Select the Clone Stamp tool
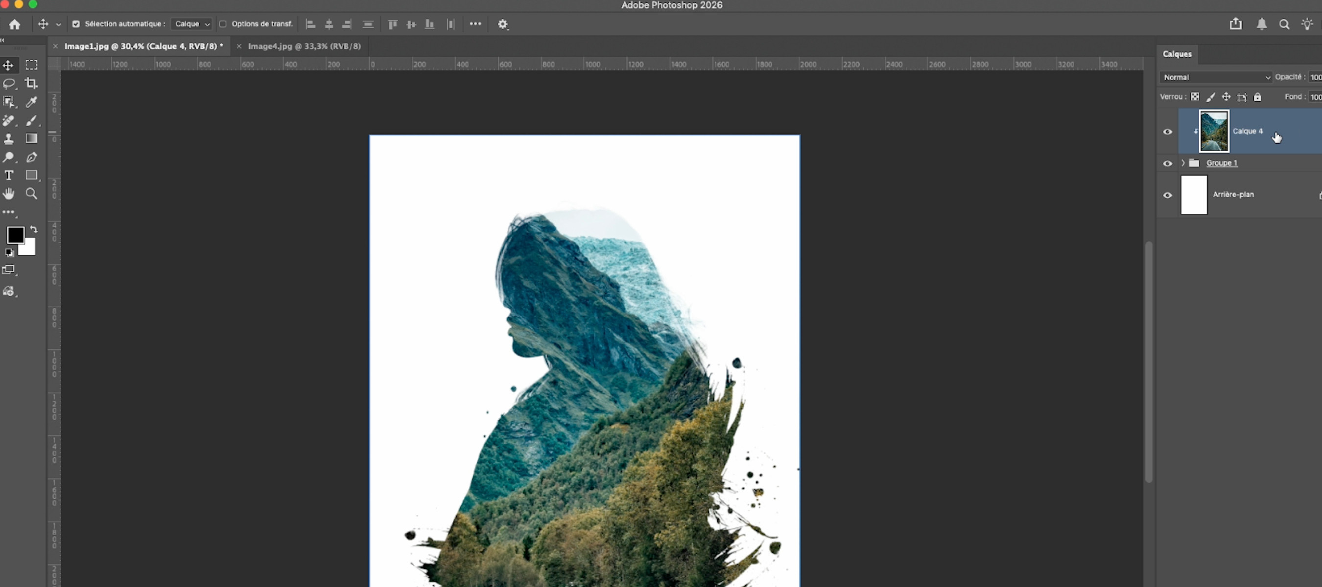Image resolution: width=1322 pixels, height=587 pixels. pos(9,138)
